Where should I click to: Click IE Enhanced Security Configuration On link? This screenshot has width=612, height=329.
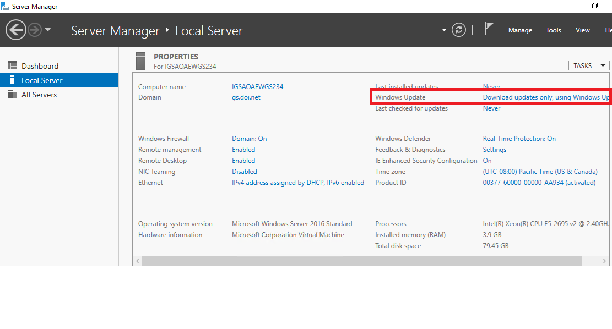(487, 160)
